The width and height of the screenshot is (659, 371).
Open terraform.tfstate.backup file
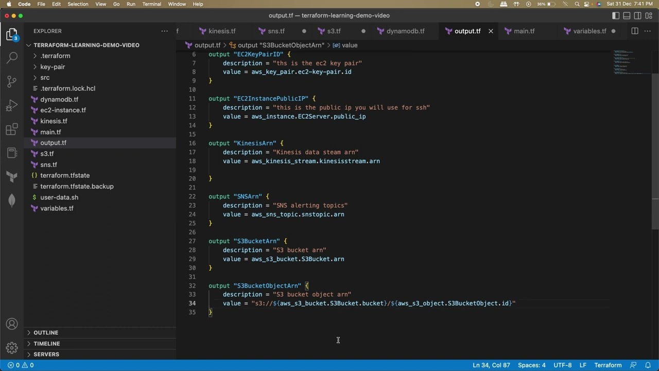click(77, 187)
